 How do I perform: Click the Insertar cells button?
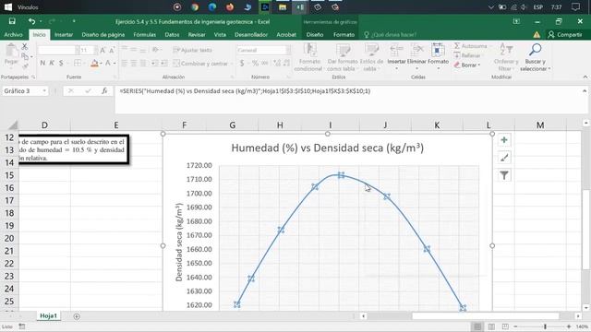point(396,57)
